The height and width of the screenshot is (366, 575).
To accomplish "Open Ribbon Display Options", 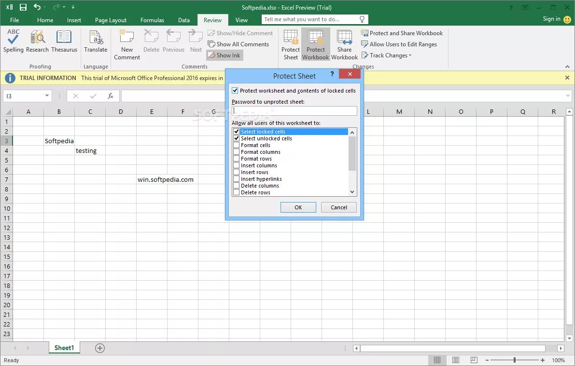I will click(x=525, y=7).
